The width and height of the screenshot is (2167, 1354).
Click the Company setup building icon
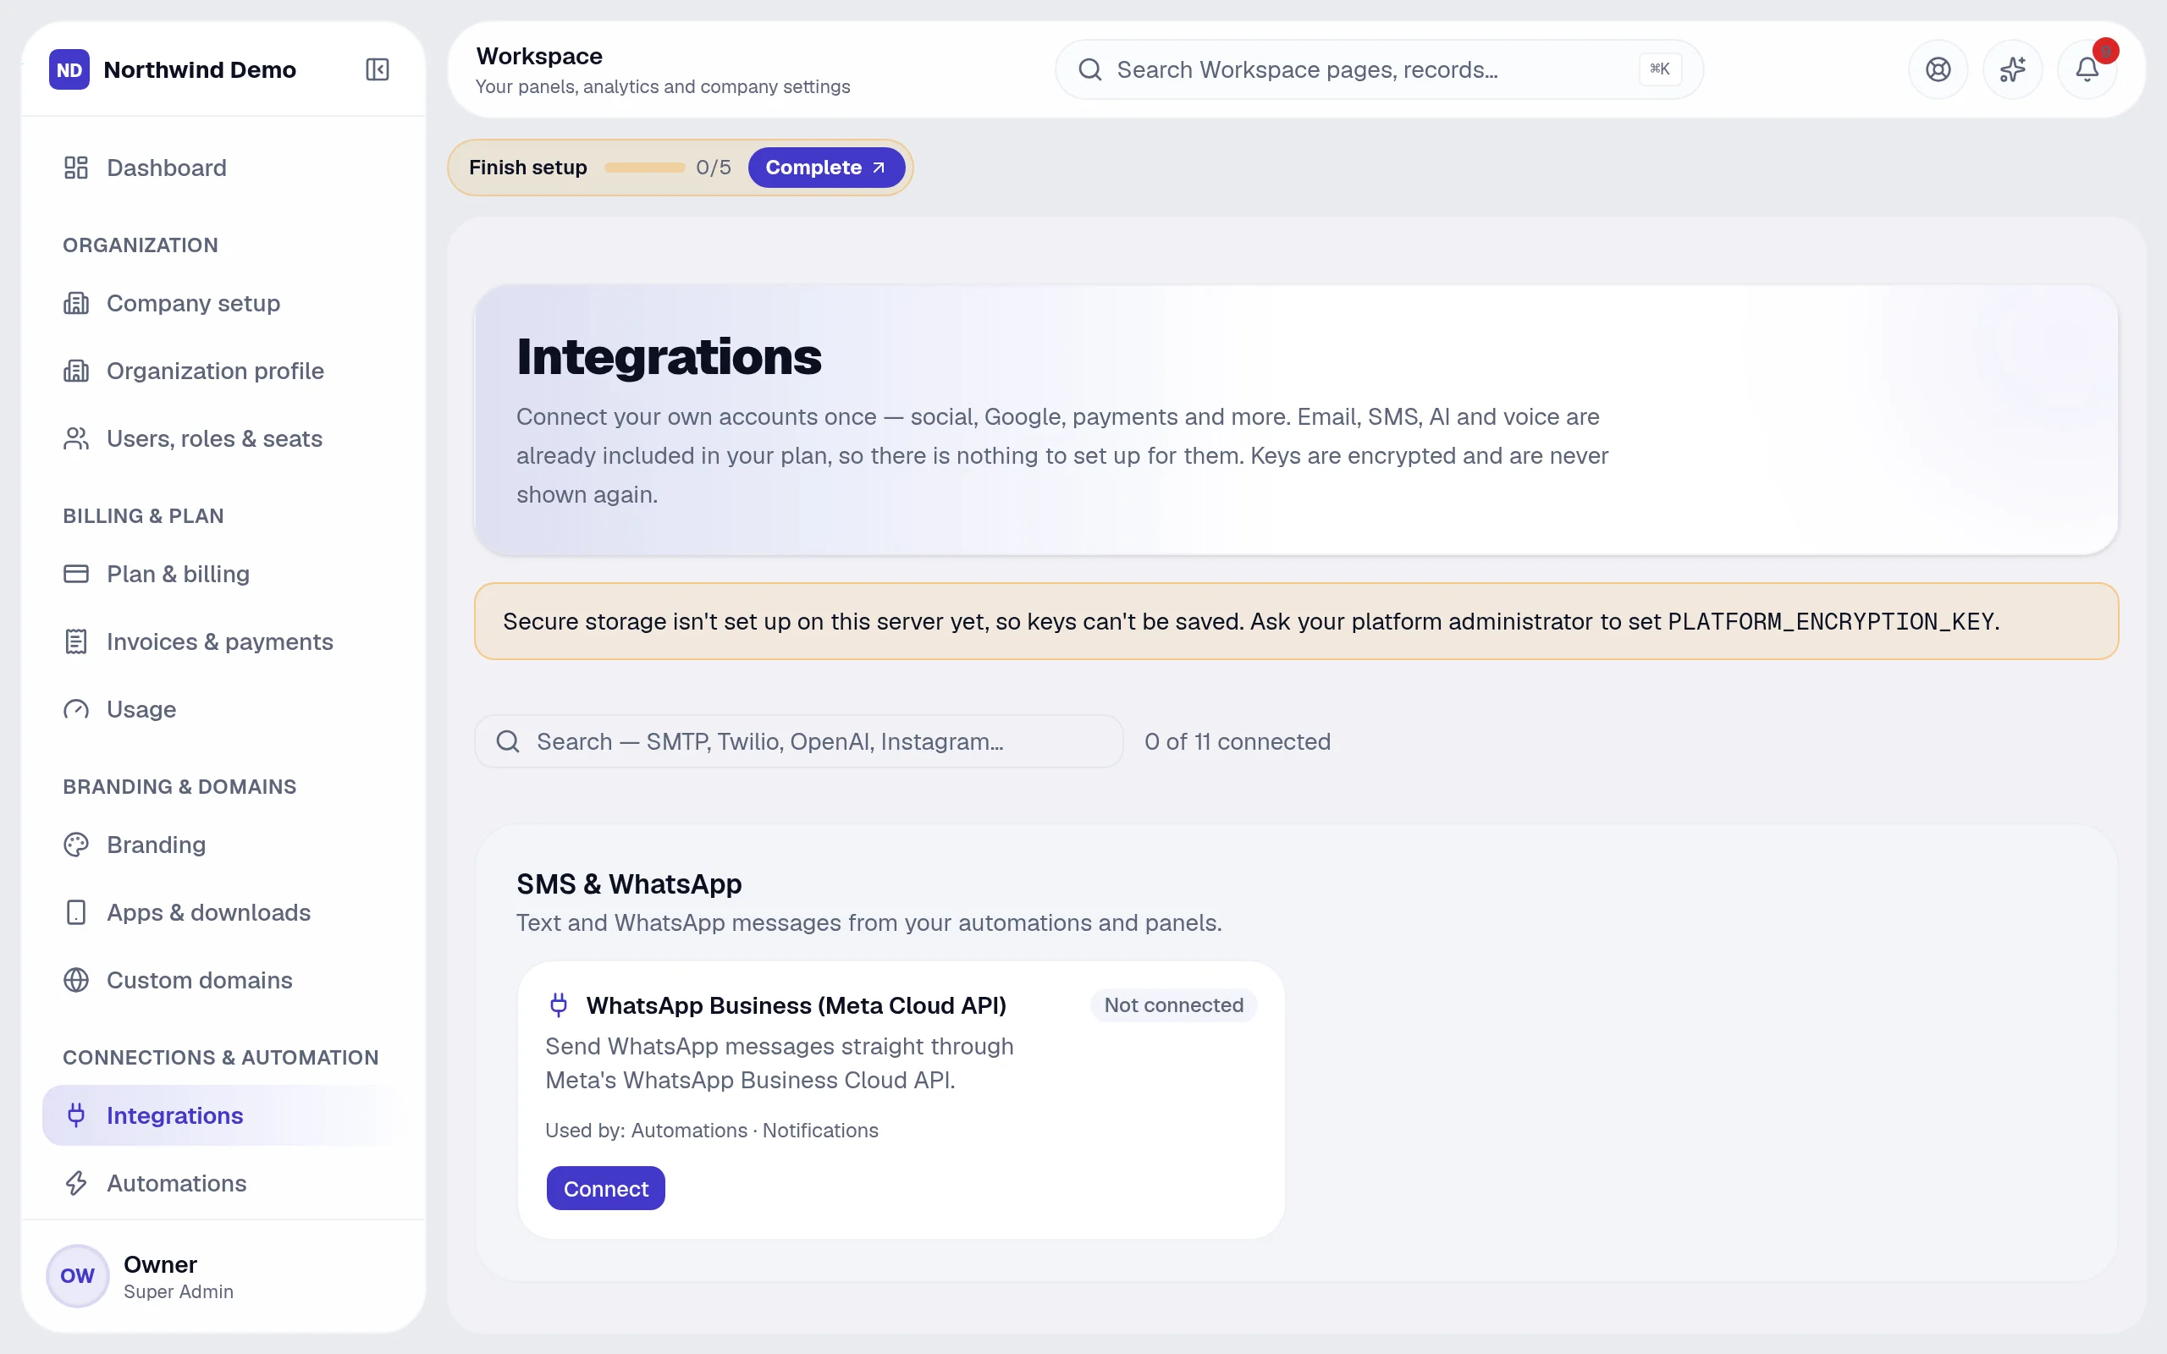click(76, 303)
